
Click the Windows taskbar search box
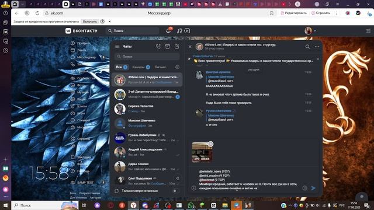(x=45, y=205)
